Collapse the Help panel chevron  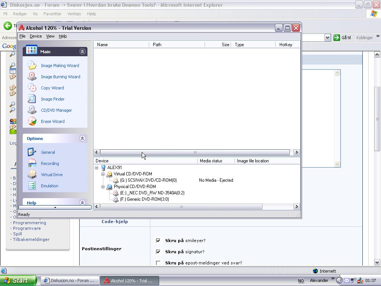82,203
